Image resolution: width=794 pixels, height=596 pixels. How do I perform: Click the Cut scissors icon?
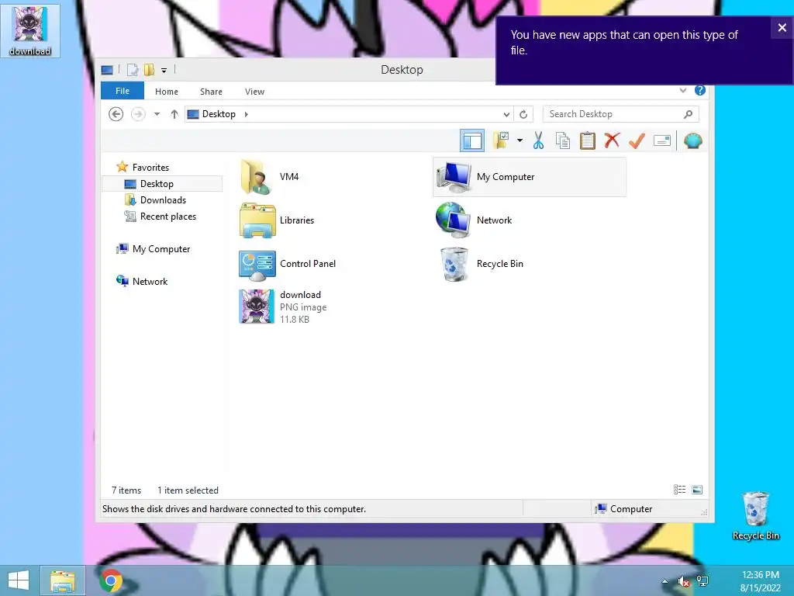[x=538, y=140]
